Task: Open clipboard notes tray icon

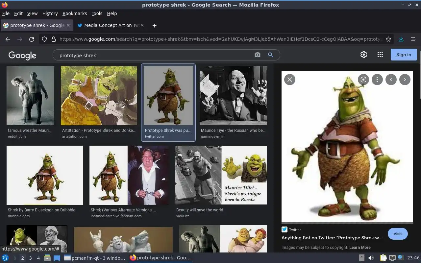Action: (383, 258)
